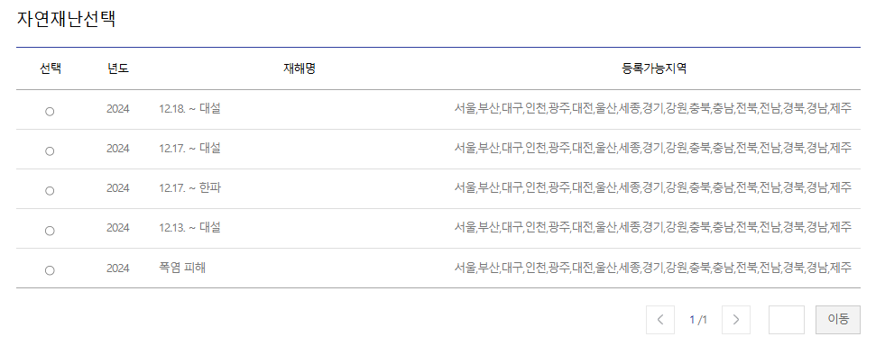
Task: Select radio button for 12.13. ~ 대설
Action: pos(50,231)
